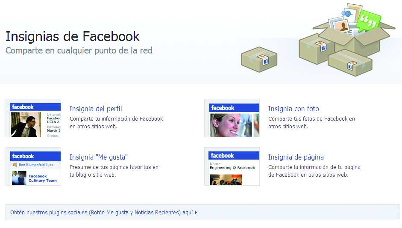402x228 pixels.
Task: Open the Insignia de página link
Action: pos(296,157)
